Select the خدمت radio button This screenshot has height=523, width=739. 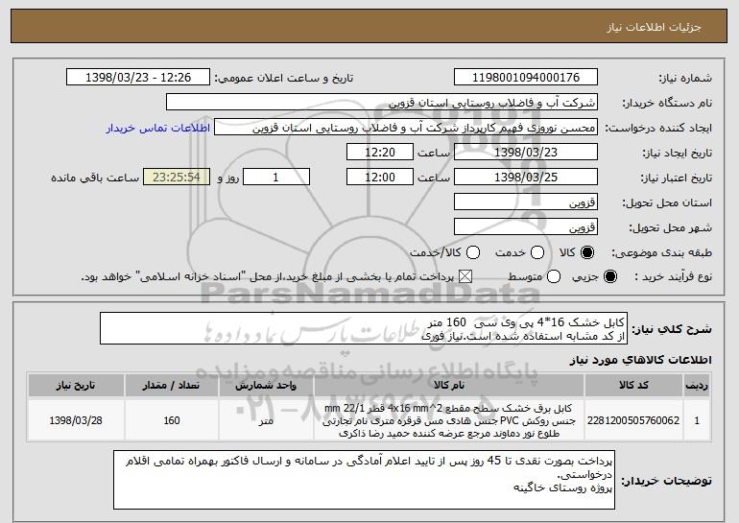tap(537, 252)
